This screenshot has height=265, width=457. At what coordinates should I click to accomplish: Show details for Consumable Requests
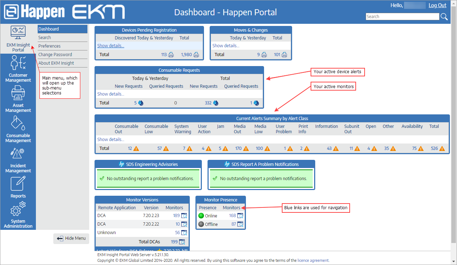pos(111,94)
